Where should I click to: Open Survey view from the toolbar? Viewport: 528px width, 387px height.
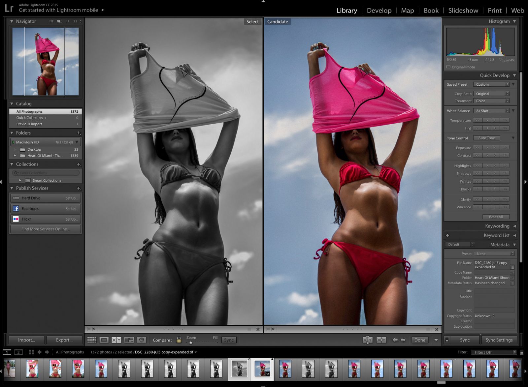point(129,340)
